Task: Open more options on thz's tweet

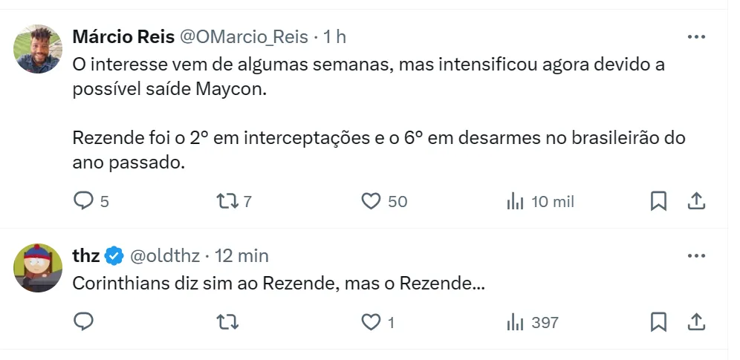Action: (x=696, y=256)
